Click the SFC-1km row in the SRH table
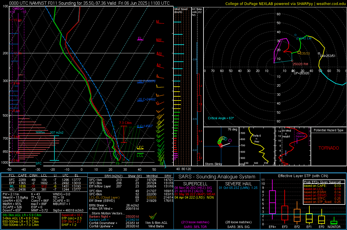 [x=131, y=180]
